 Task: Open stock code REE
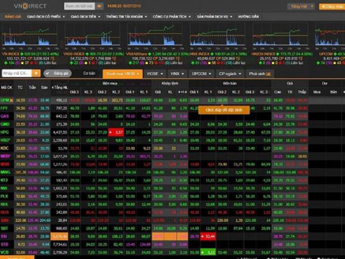[x=4, y=205]
